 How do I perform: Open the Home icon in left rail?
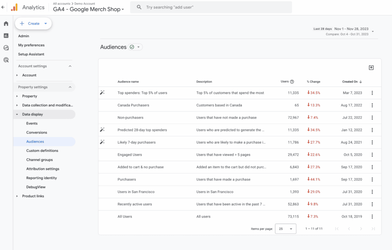tap(6, 24)
